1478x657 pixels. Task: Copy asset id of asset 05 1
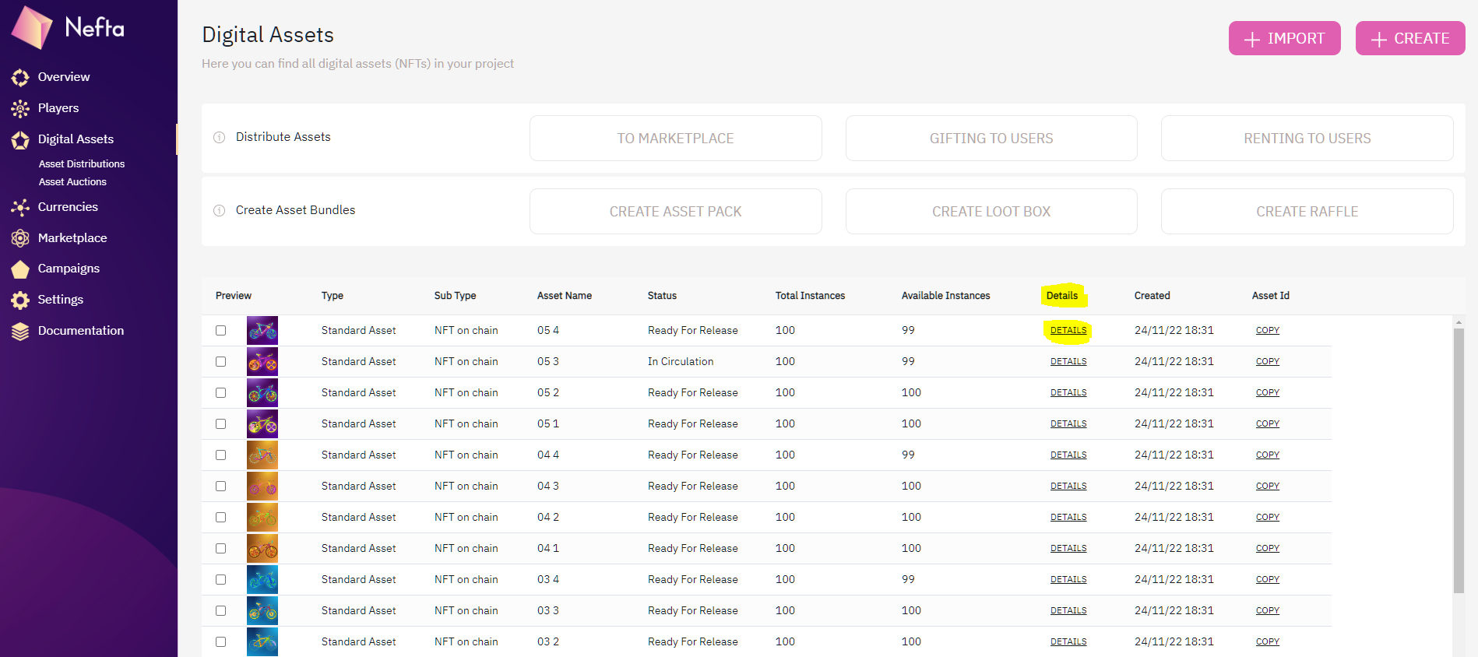(x=1268, y=424)
